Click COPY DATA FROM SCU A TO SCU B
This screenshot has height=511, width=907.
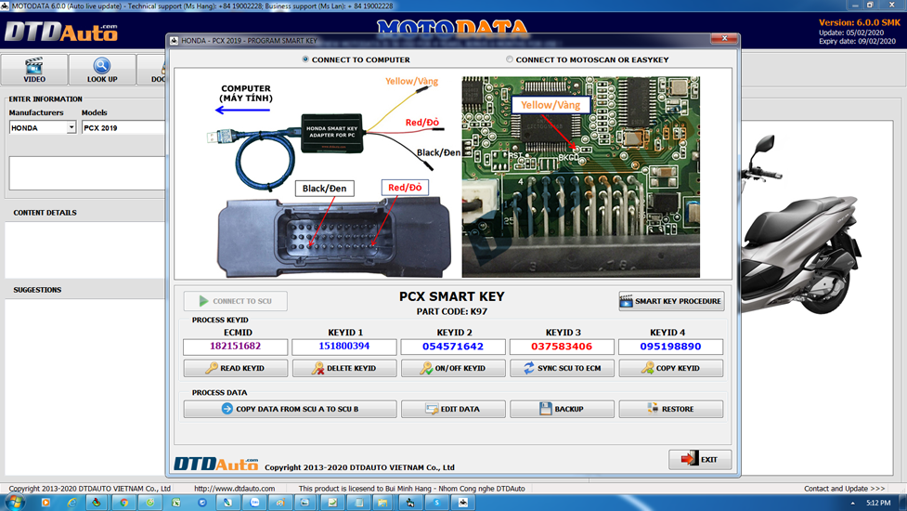[290, 409]
